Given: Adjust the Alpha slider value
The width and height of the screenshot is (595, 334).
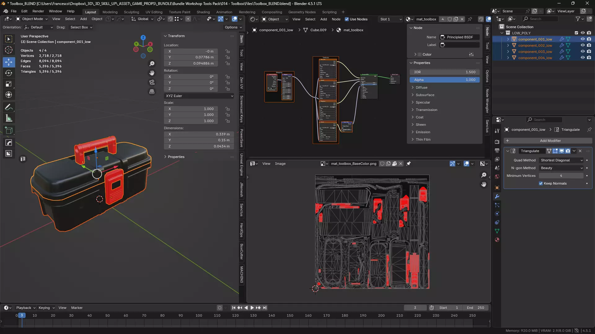Looking at the screenshot, I should [445, 80].
